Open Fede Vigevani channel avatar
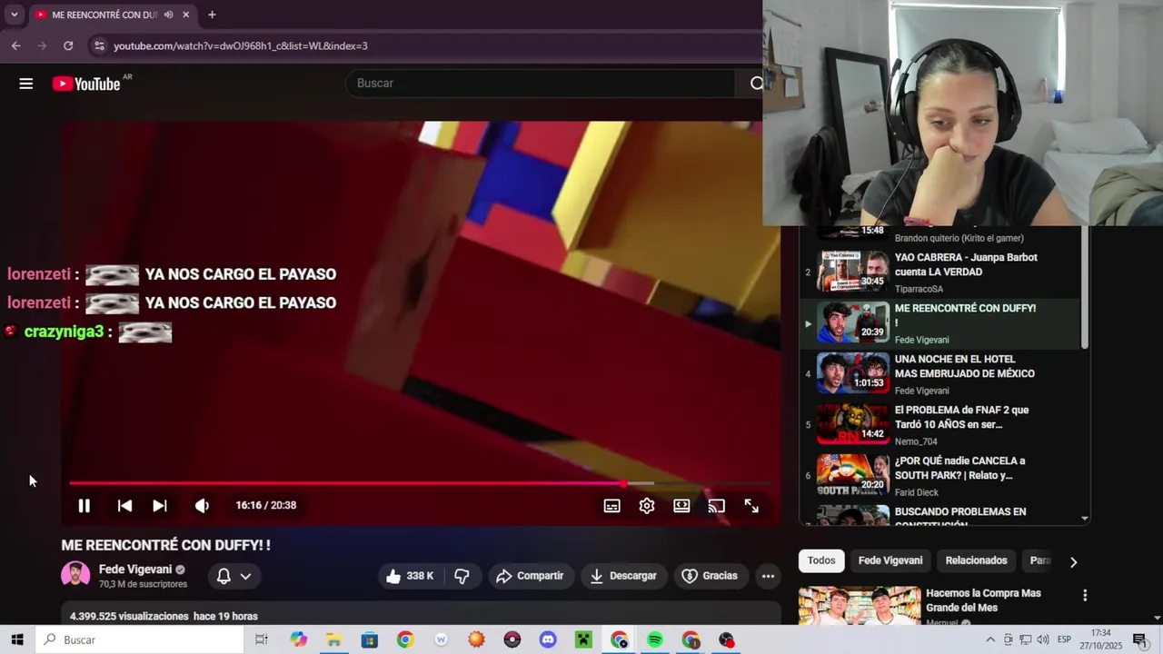Viewport: 1163px width, 654px height. 75,576
